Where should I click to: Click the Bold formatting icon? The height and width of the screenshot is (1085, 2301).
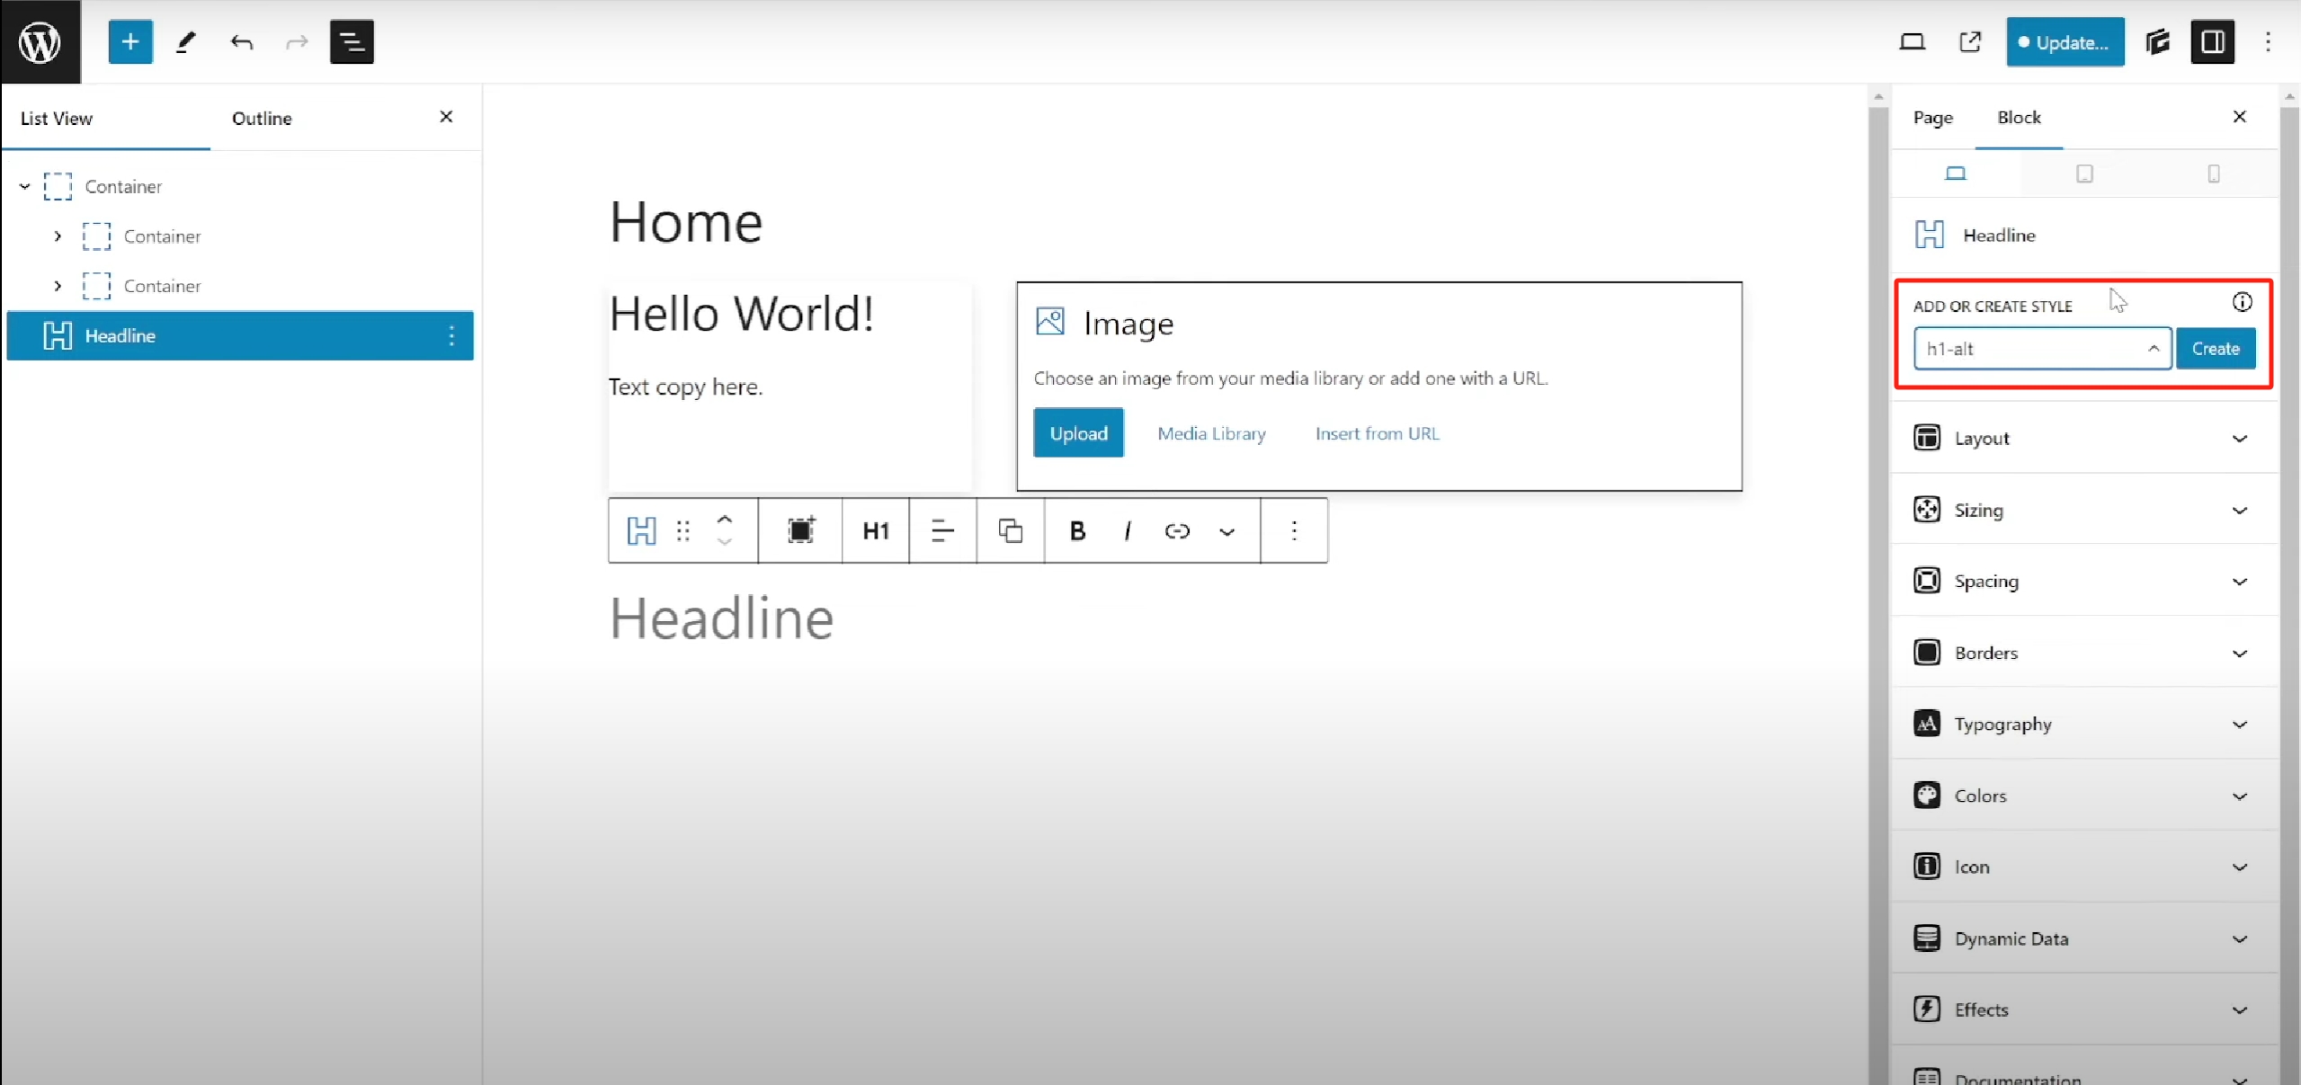1077,531
